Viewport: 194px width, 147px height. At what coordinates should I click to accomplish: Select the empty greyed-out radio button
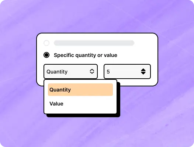[46, 43]
